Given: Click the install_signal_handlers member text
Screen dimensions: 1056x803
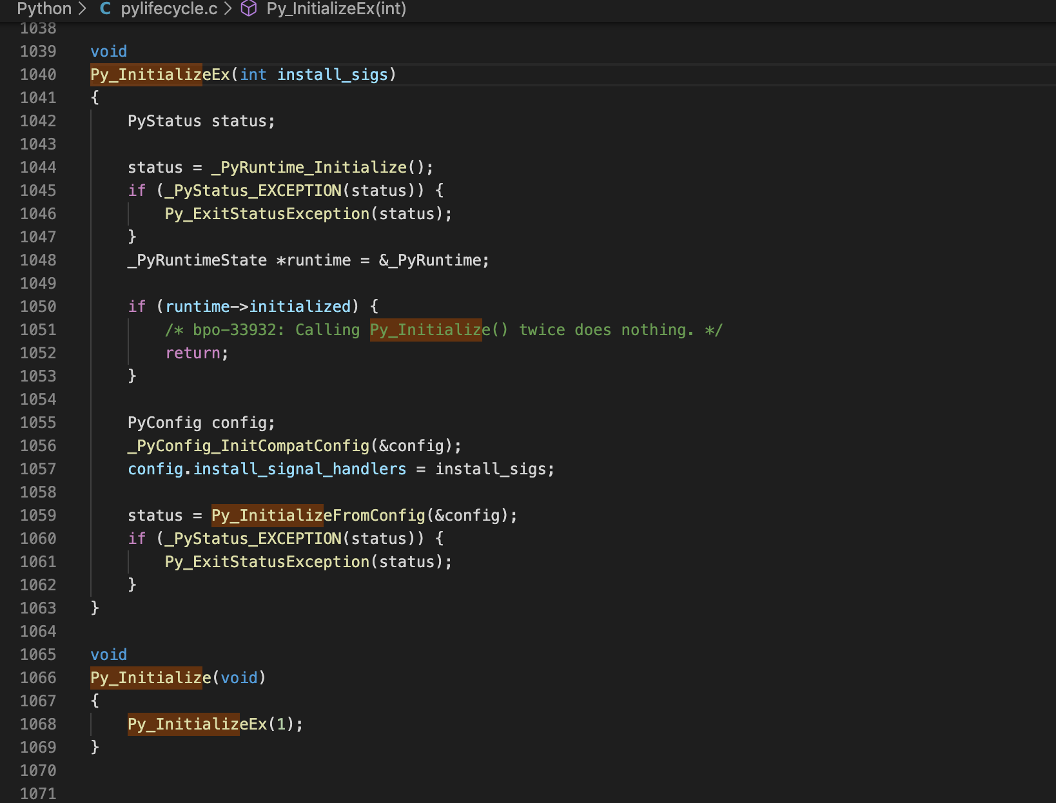Looking at the screenshot, I should (x=300, y=469).
